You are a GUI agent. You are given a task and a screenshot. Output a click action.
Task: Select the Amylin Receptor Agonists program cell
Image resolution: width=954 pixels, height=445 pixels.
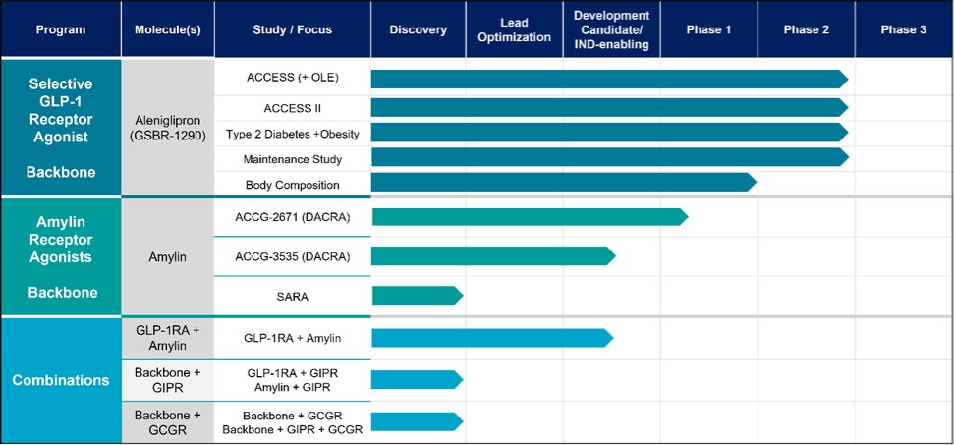tap(61, 256)
